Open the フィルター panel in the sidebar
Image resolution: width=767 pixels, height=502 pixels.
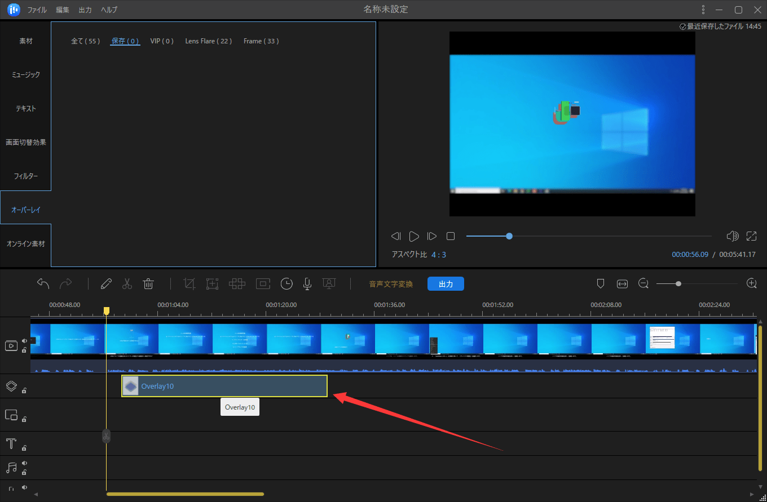tap(26, 176)
